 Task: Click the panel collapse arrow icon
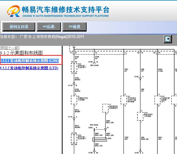coord(168,39)
